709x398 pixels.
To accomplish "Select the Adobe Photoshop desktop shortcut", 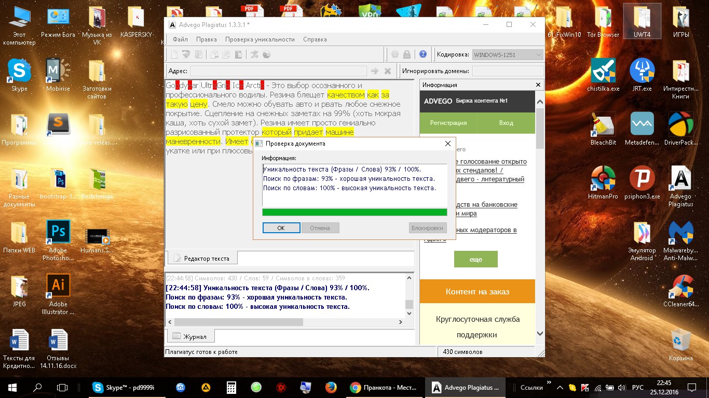I will tap(58, 240).
